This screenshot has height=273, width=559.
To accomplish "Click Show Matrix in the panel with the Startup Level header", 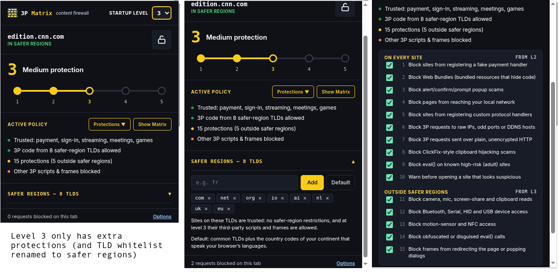I will tap(152, 124).
